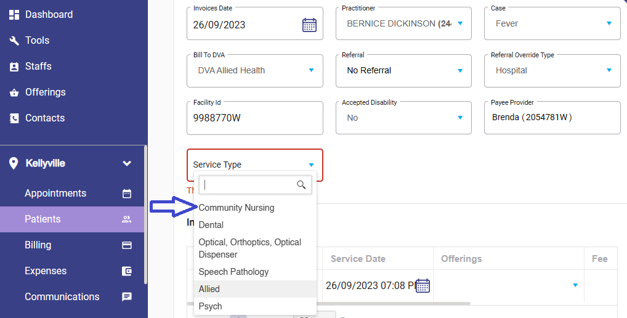
Task: Click the Facility Id input field
Action: (254, 118)
